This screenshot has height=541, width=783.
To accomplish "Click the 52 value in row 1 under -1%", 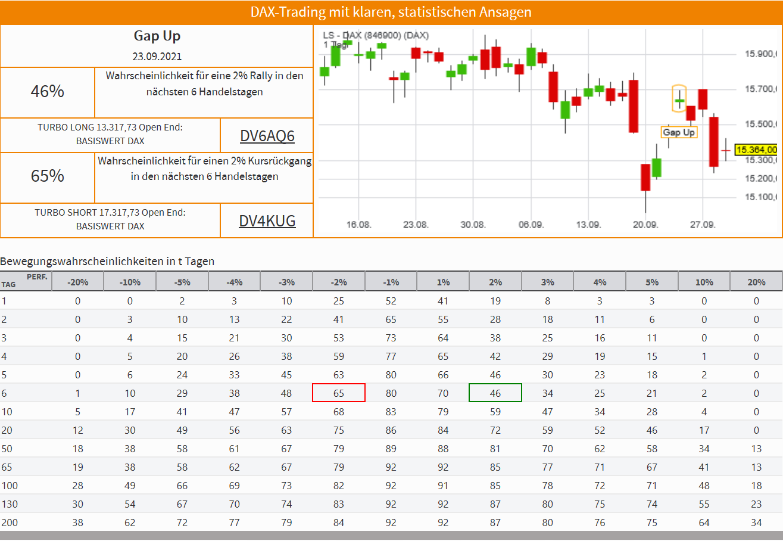I will tap(391, 301).
